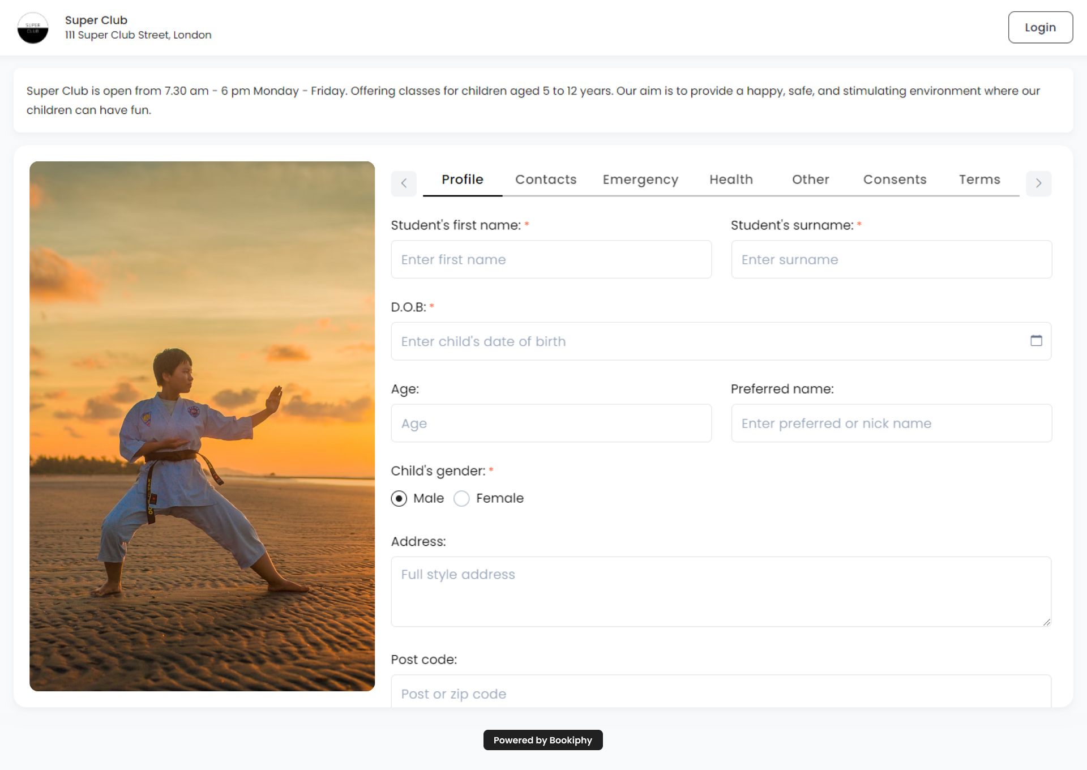Open the D.O.B calendar date picker
1087x770 pixels.
[x=1037, y=340]
